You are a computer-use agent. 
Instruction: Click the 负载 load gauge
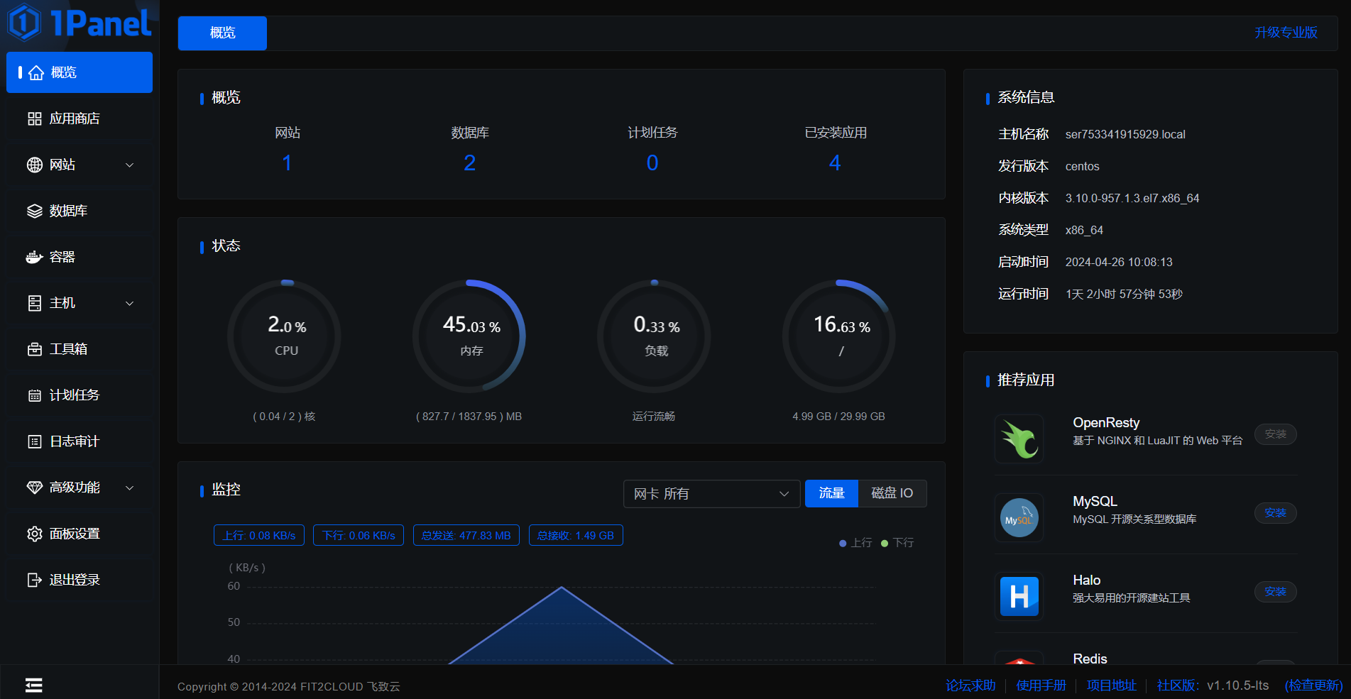tap(655, 336)
